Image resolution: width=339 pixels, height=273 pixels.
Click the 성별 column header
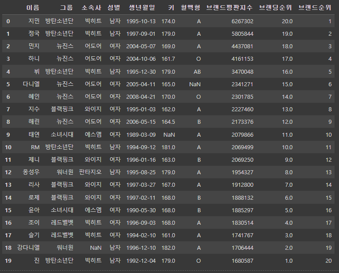[x=114, y=8]
